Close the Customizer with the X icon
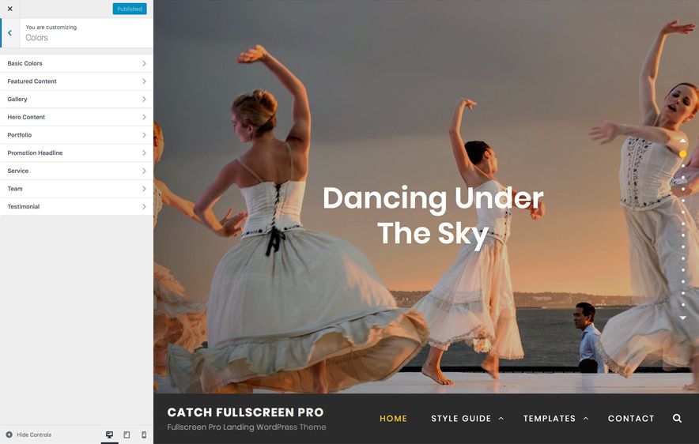The height and width of the screenshot is (444, 699). (9, 9)
